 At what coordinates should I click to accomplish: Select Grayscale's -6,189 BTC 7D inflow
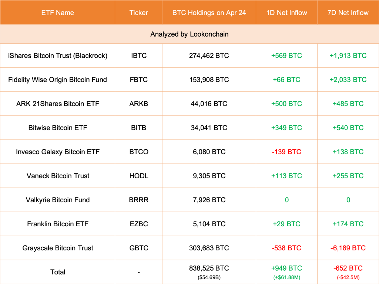point(348,248)
